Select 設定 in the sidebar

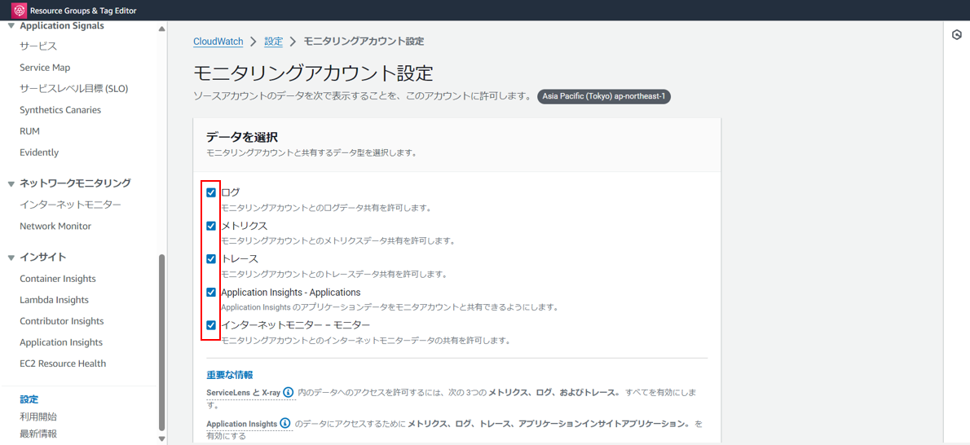[29, 400]
